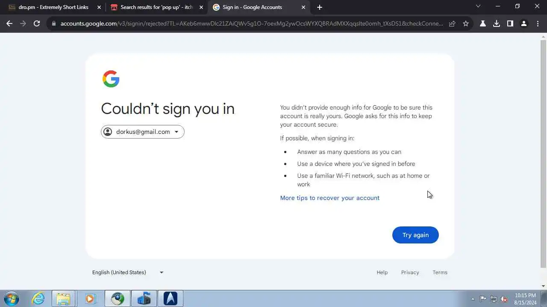The image size is (547, 307).
Task: Close the dro.pm tab
Action: (99, 7)
